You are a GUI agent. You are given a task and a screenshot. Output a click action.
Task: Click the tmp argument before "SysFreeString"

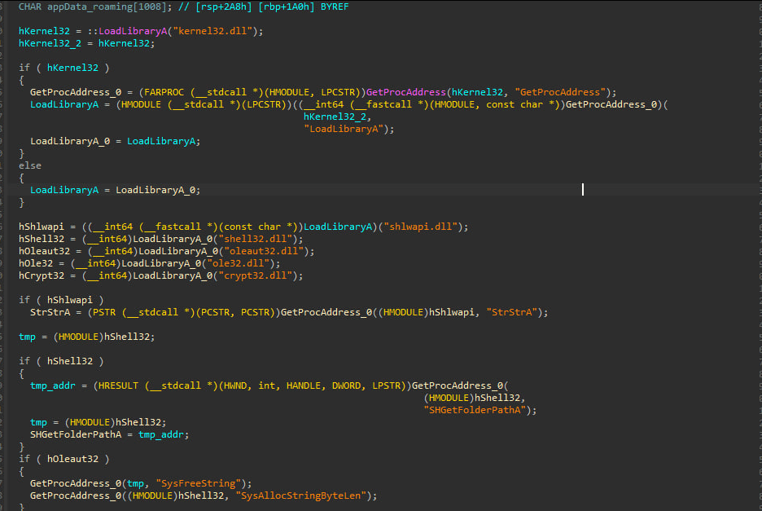pyautogui.click(x=136, y=483)
